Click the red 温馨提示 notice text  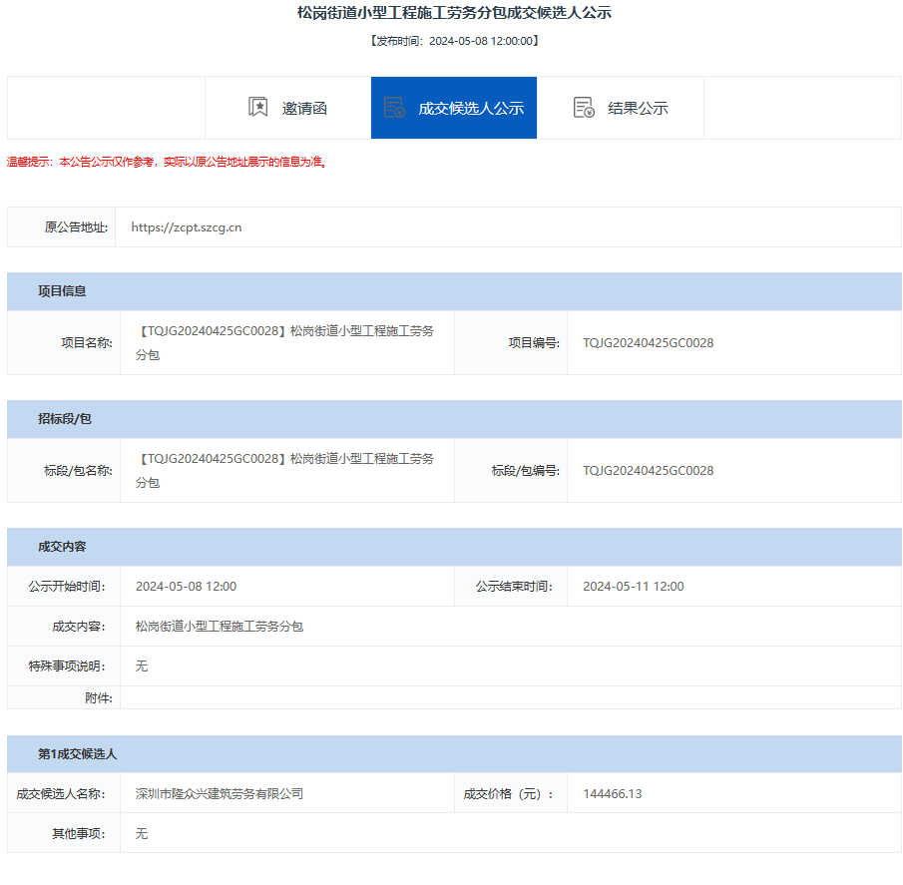click(167, 162)
